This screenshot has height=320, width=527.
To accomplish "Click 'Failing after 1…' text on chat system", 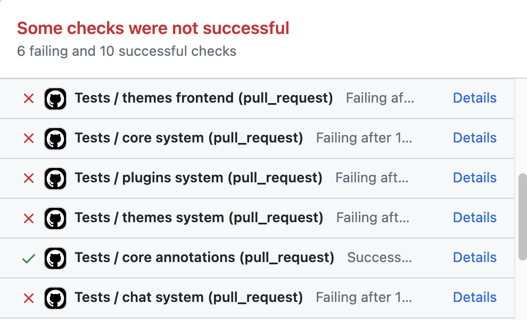I will click(x=364, y=298).
